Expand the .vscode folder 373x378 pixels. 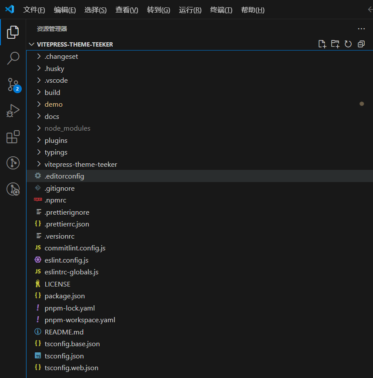[x=39, y=80]
